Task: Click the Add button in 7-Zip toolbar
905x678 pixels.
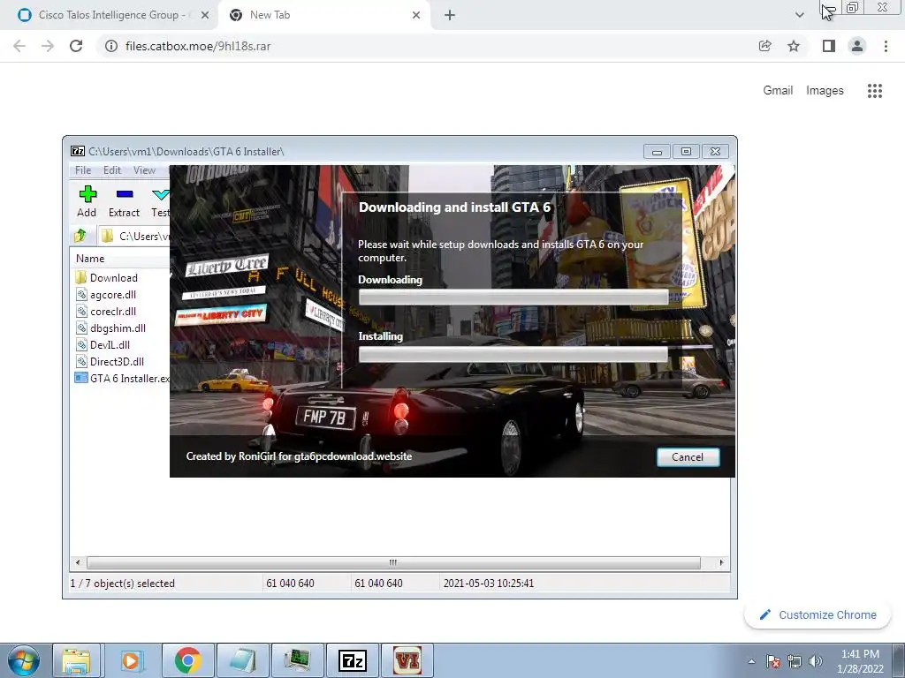Action: pos(87,202)
